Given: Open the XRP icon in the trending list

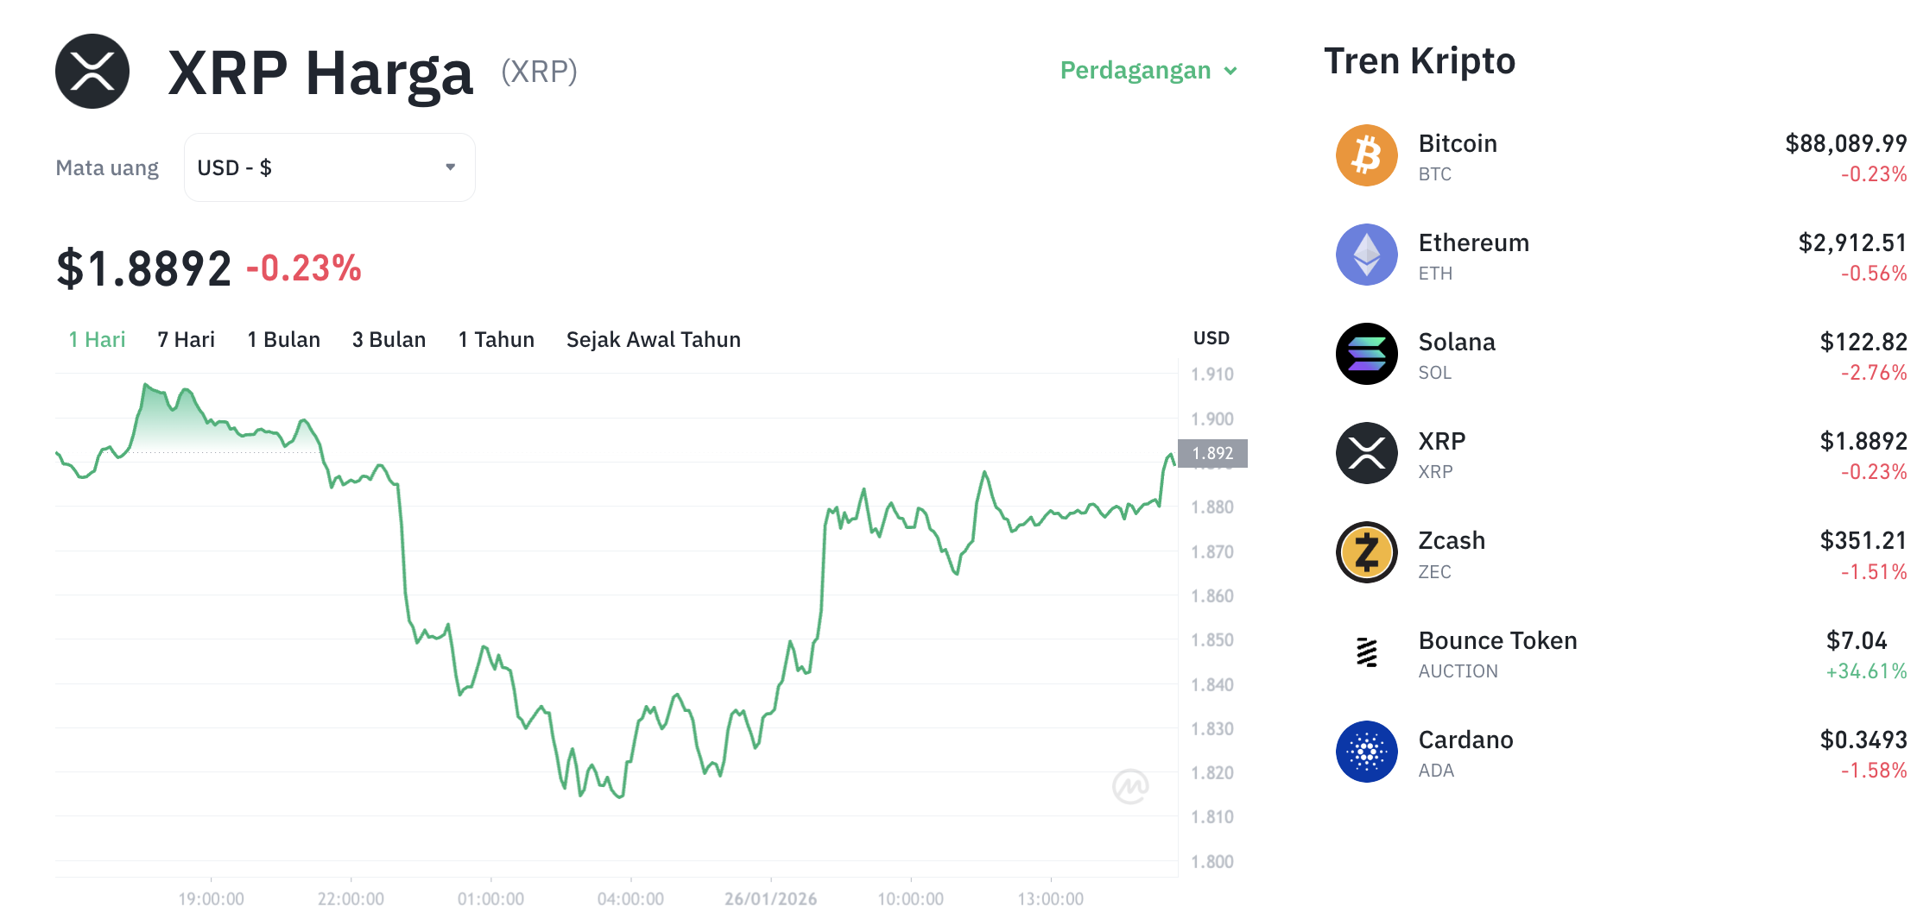Looking at the screenshot, I should click(x=1367, y=453).
